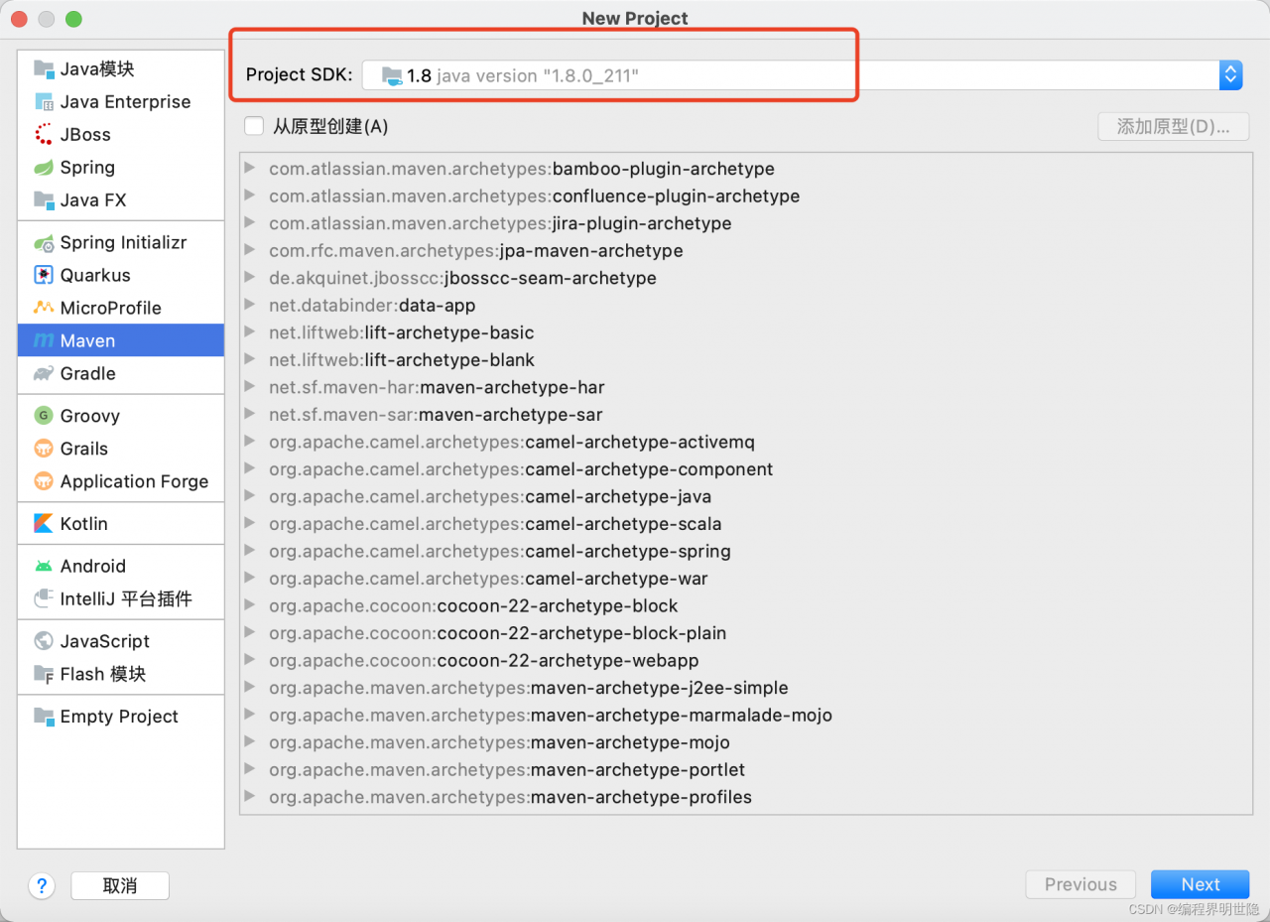1270x922 pixels.
Task: Select lift-archetype-blank row
Action: (x=746, y=360)
